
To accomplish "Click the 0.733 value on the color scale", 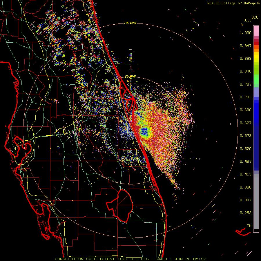I will click(x=246, y=97).
